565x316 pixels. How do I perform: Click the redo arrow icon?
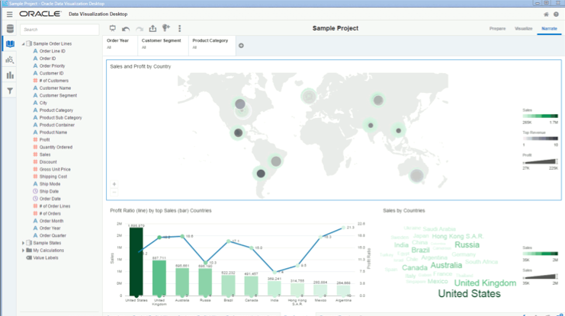pos(140,29)
